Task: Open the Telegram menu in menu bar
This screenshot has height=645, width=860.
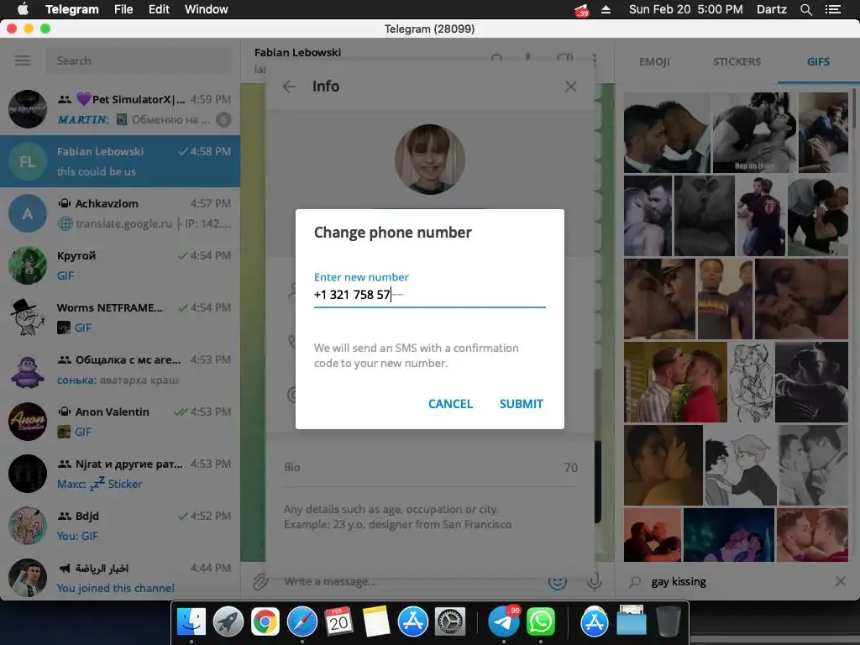Action: coord(72,9)
